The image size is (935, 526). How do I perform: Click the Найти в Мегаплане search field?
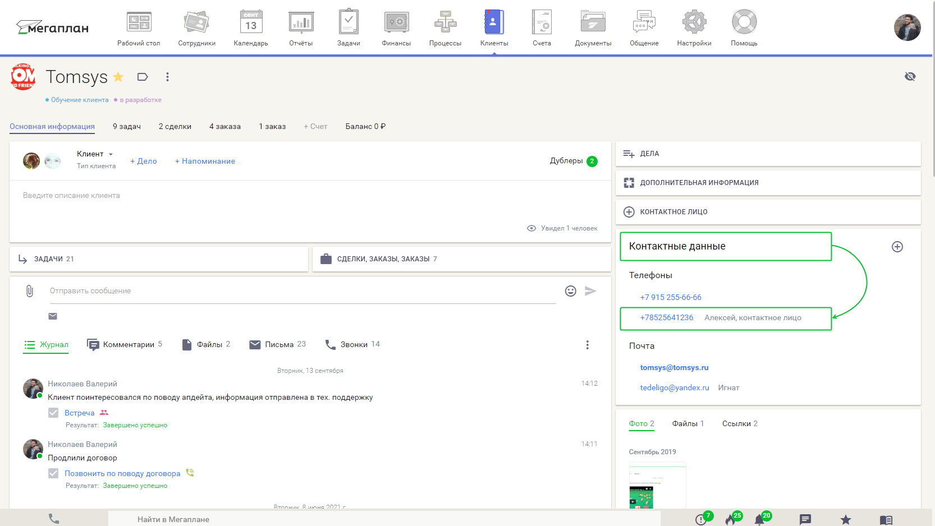pyautogui.click(x=384, y=519)
